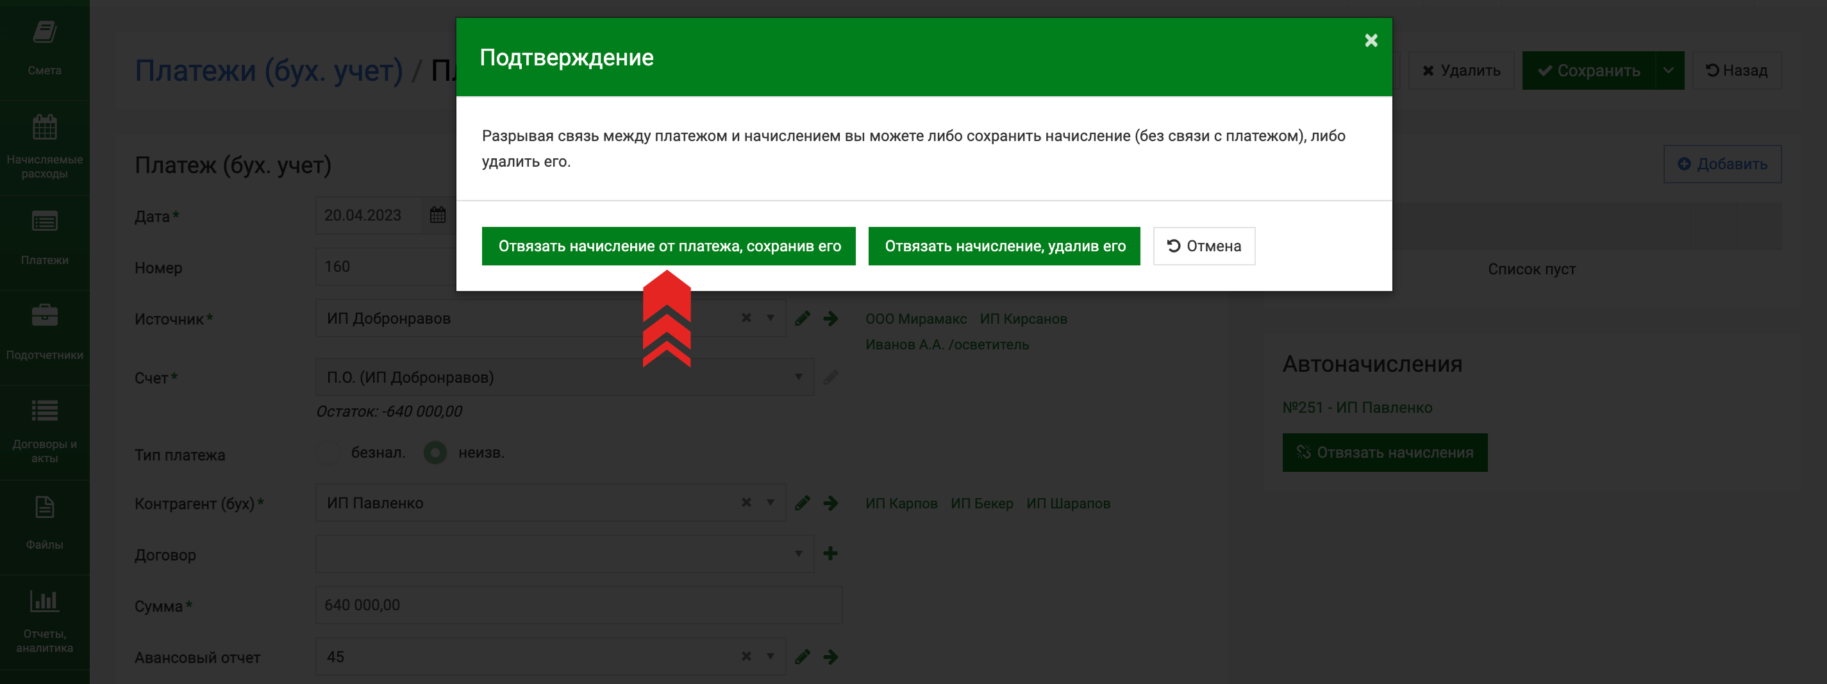Image resolution: width=1827 pixels, height=684 pixels.
Task: Go to Авансовый отчет via arrow icon
Action: coord(831,657)
